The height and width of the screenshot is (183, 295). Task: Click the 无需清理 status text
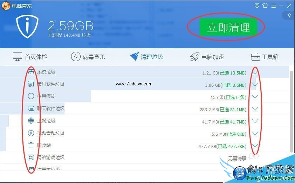tap(237, 159)
